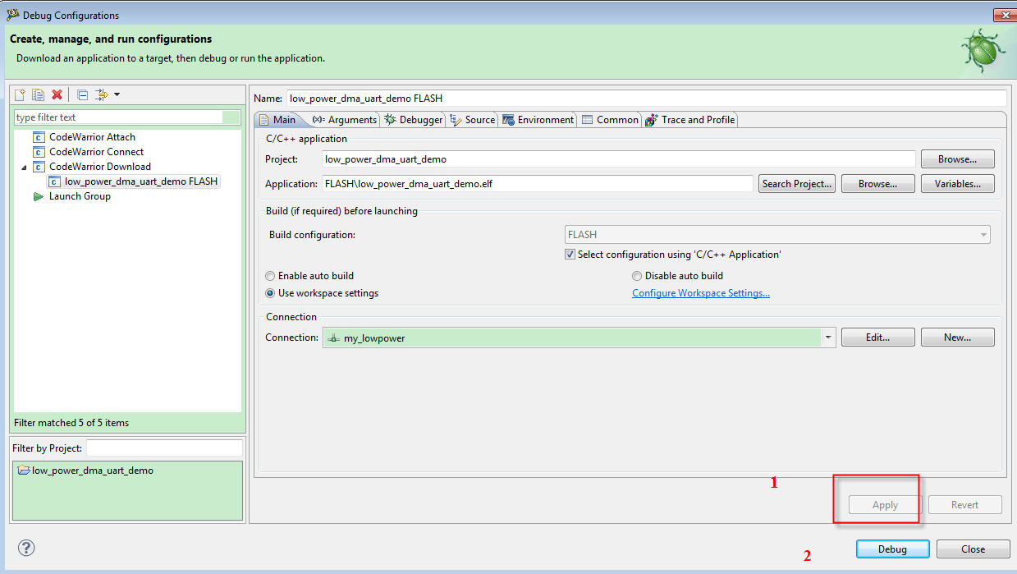Image resolution: width=1017 pixels, height=574 pixels.
Task: Switch to the Source tab
Action: [473, 120]
